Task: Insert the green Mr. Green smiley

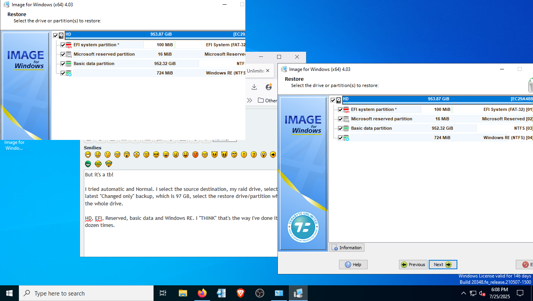Action: tap(88, 164)
